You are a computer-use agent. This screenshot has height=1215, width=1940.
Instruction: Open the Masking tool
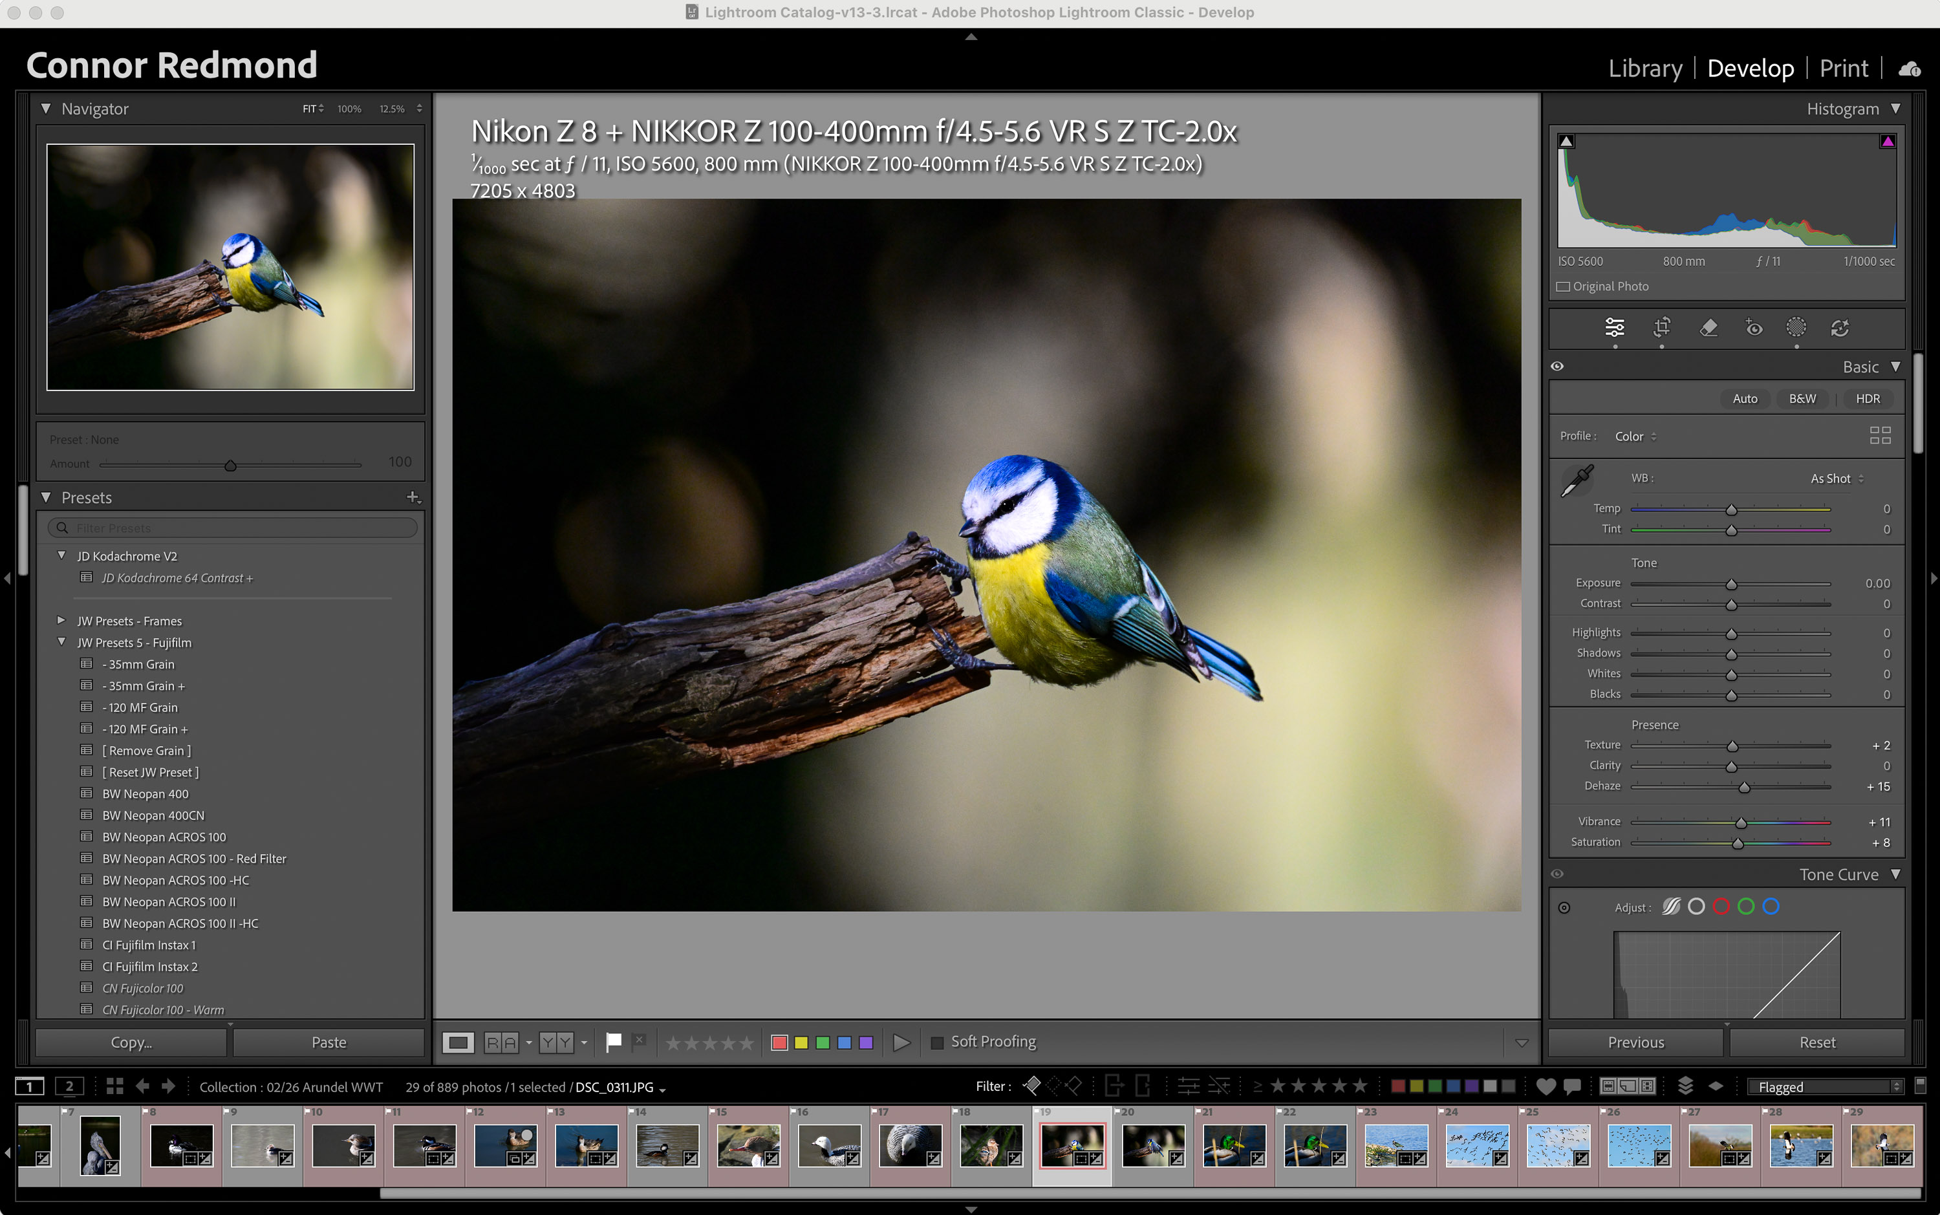click(x=1796, y=328)
